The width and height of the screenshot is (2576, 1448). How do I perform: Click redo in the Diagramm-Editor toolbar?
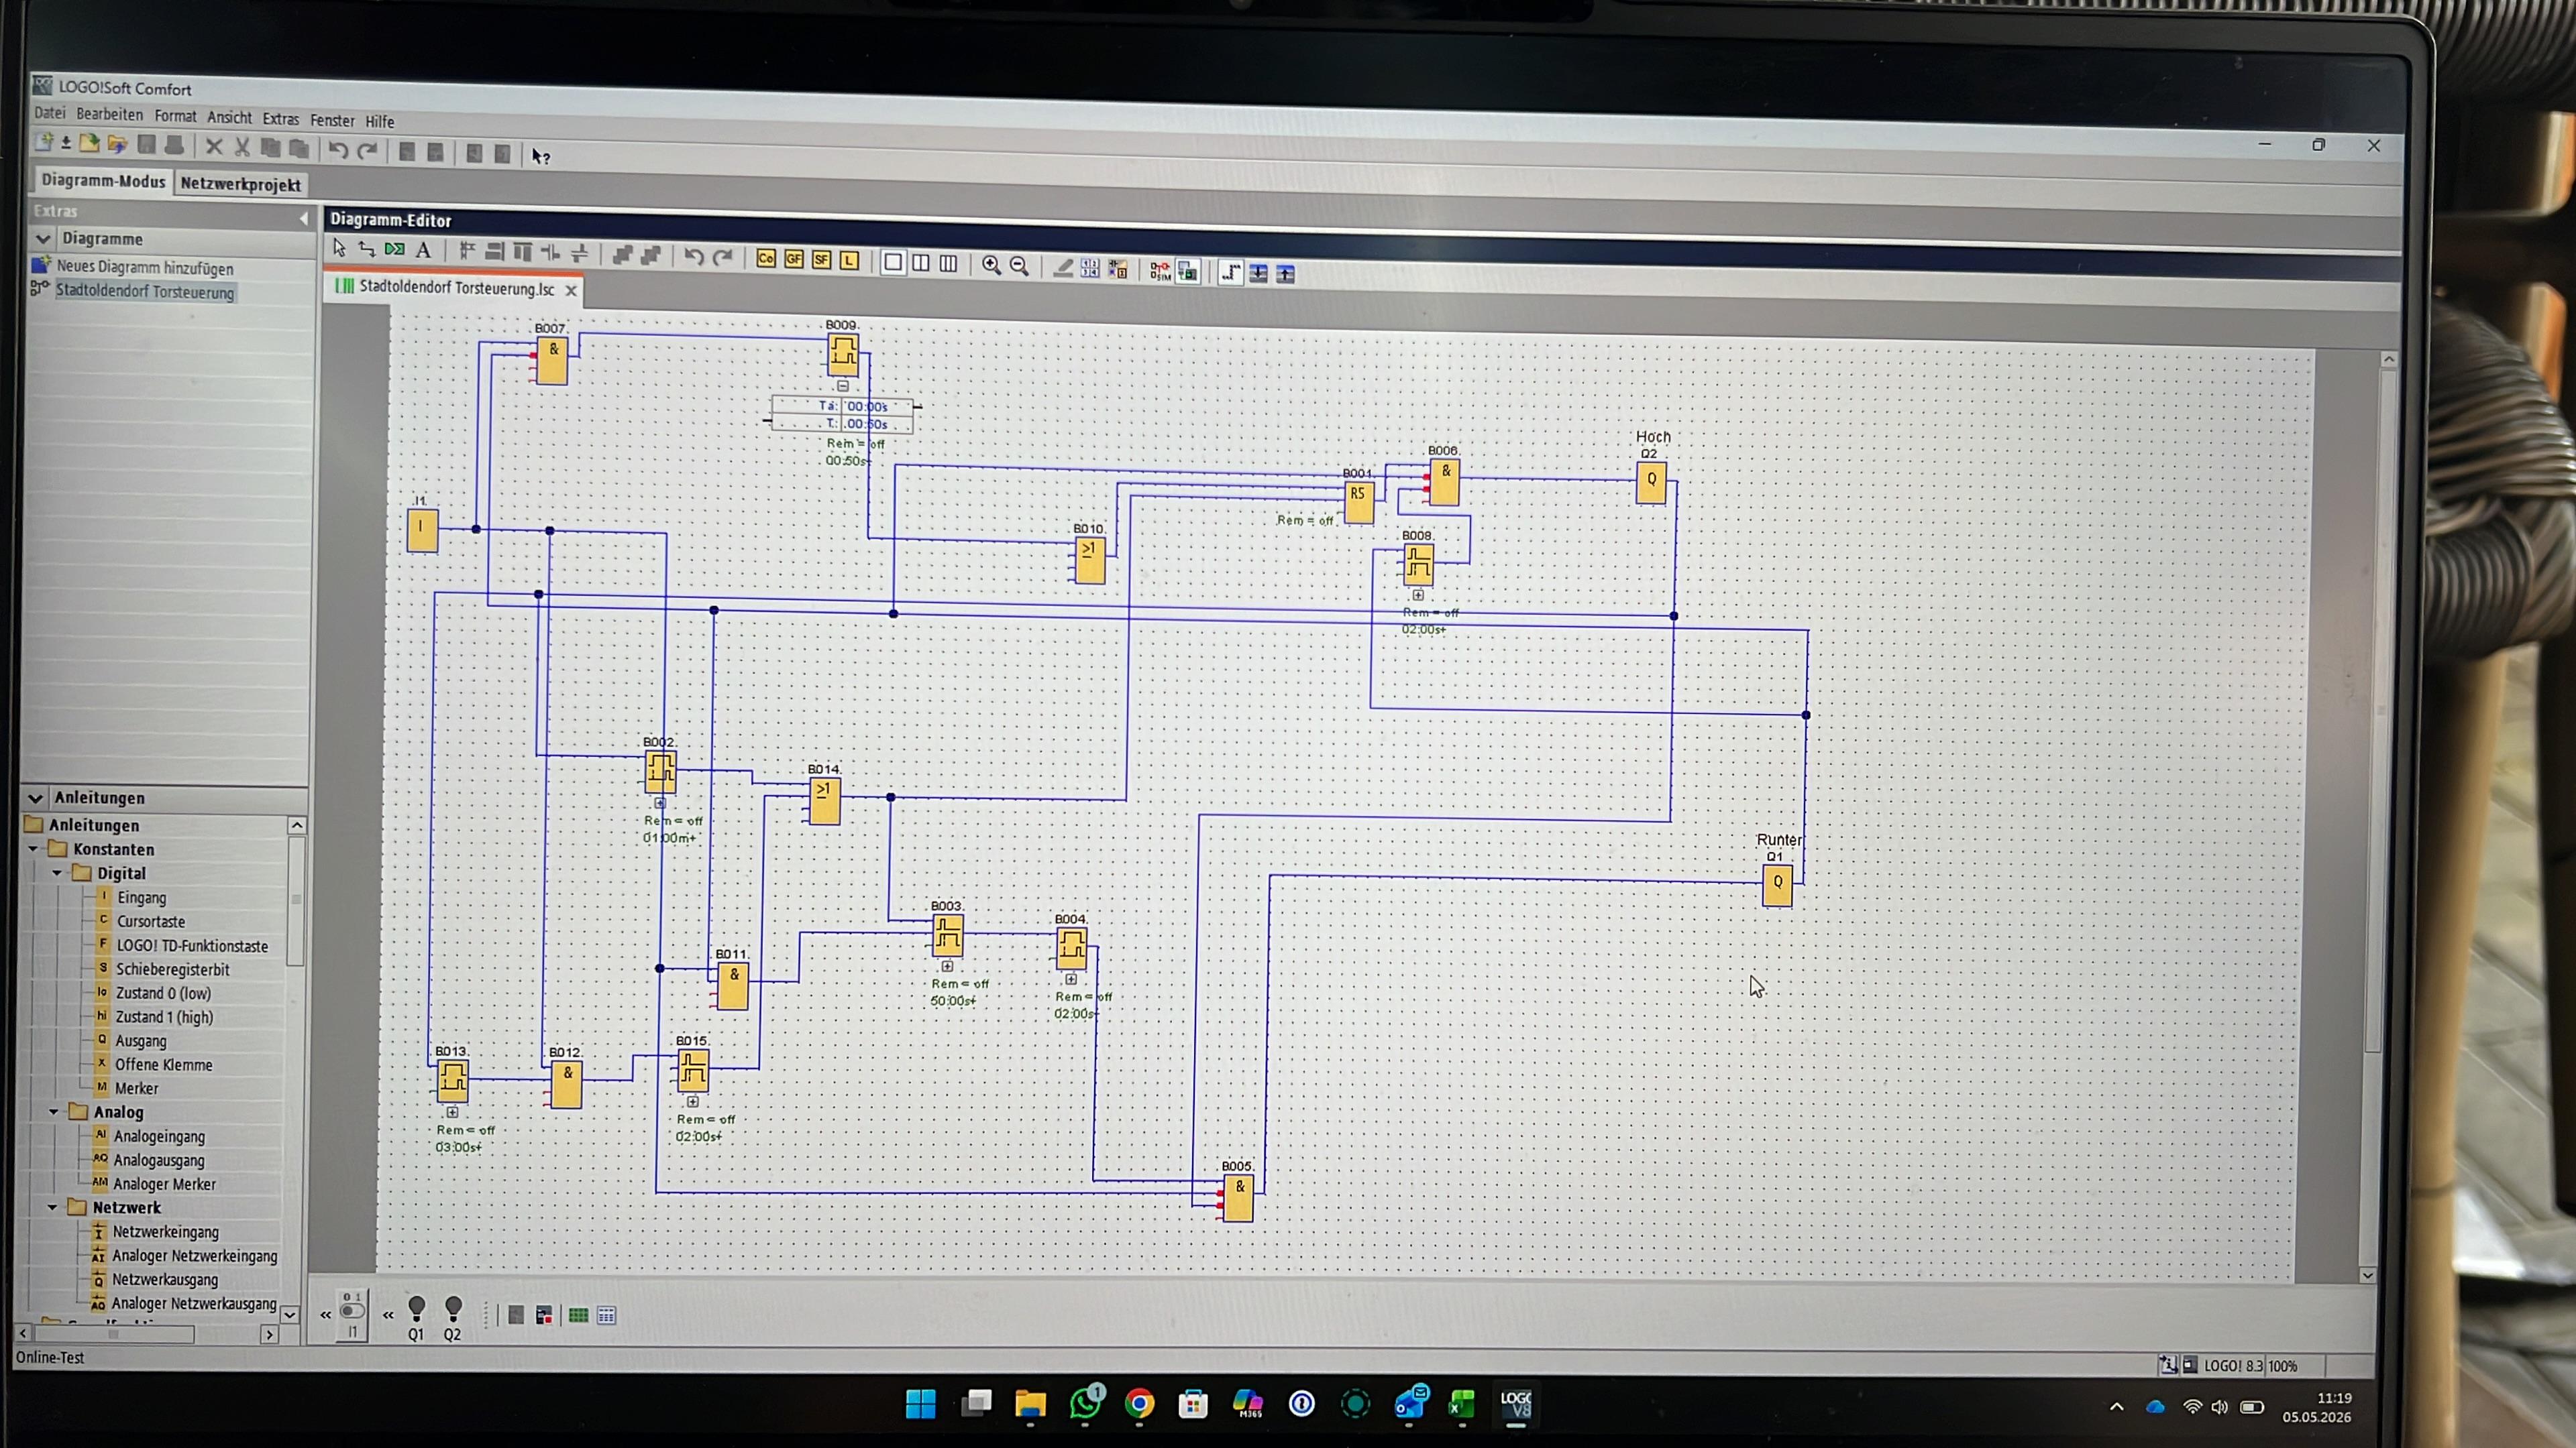coord(722,257)
